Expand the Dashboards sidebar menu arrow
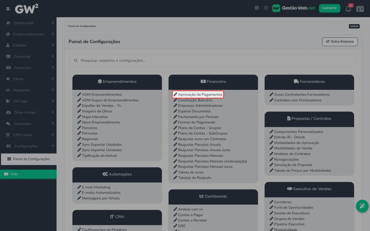Image resolution: width=370 pixels, height=231 pixels. (53, 23)
